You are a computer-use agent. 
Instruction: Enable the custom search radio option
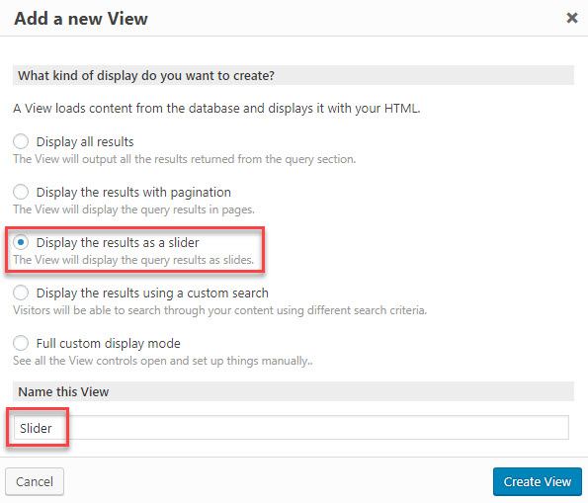click(x=21, y=293)
